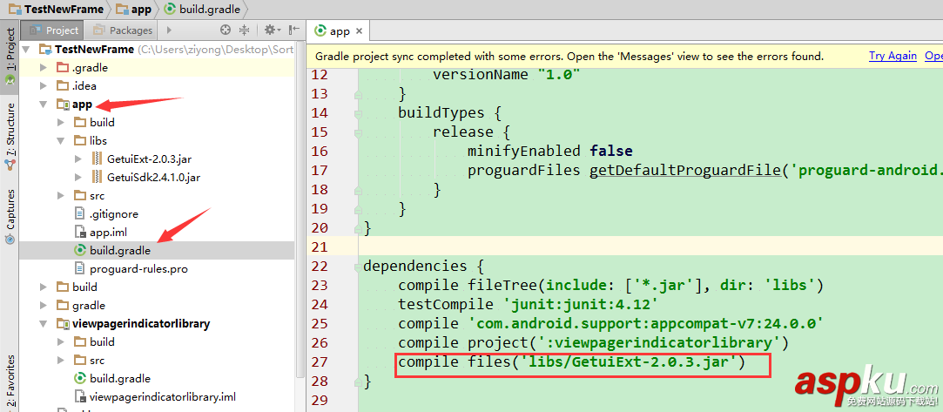
Task: Click the Scroll from Source crosshair icon
Action: [x=226, y=30]
